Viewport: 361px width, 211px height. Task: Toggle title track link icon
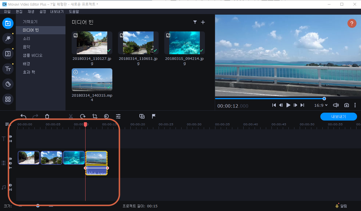click(x=10, y=141)
